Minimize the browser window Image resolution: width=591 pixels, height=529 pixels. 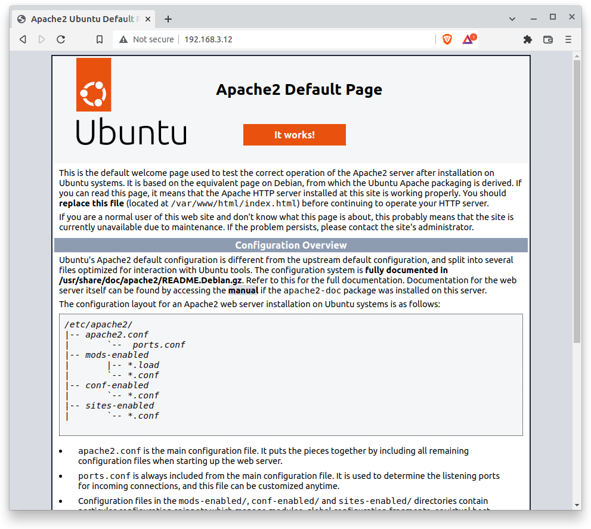point(533,18)
